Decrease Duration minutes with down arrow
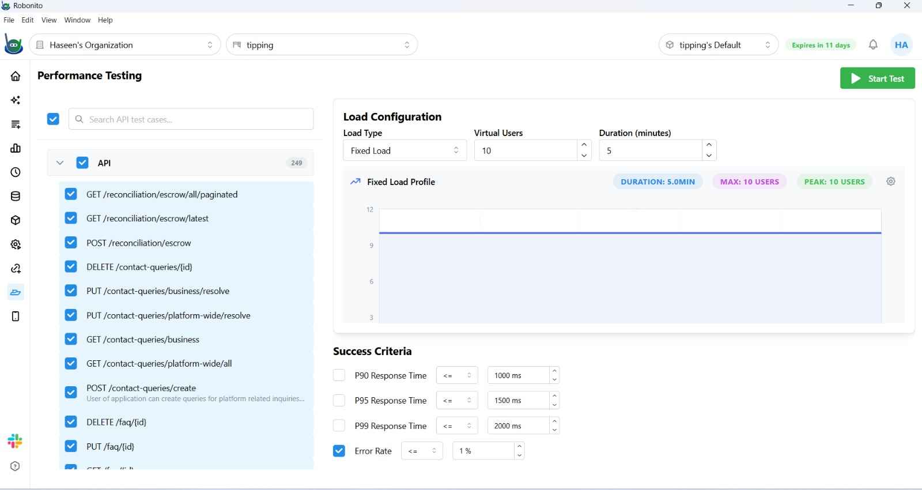 coord(709,156)
